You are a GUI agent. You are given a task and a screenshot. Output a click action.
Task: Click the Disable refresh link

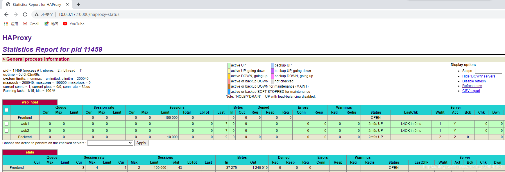point(474,81)
